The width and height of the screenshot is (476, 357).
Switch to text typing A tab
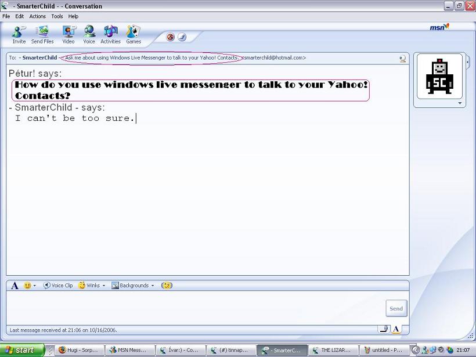coord(396,329)
